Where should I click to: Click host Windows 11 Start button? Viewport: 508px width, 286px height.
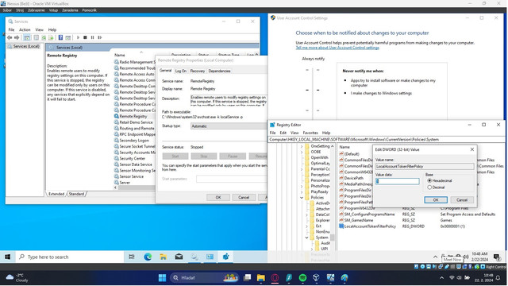pyautogui.click(x=162, y=277)
